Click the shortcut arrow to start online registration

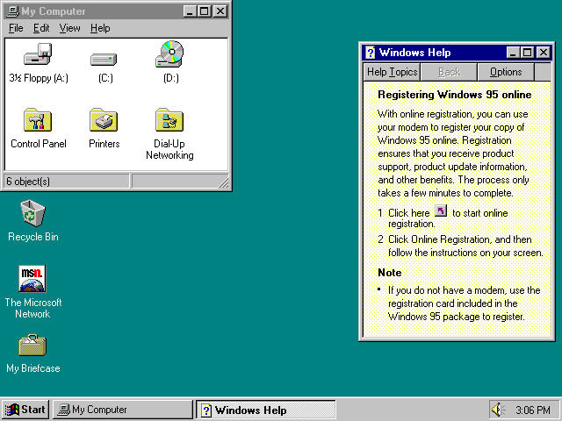(x=441, y=210)
